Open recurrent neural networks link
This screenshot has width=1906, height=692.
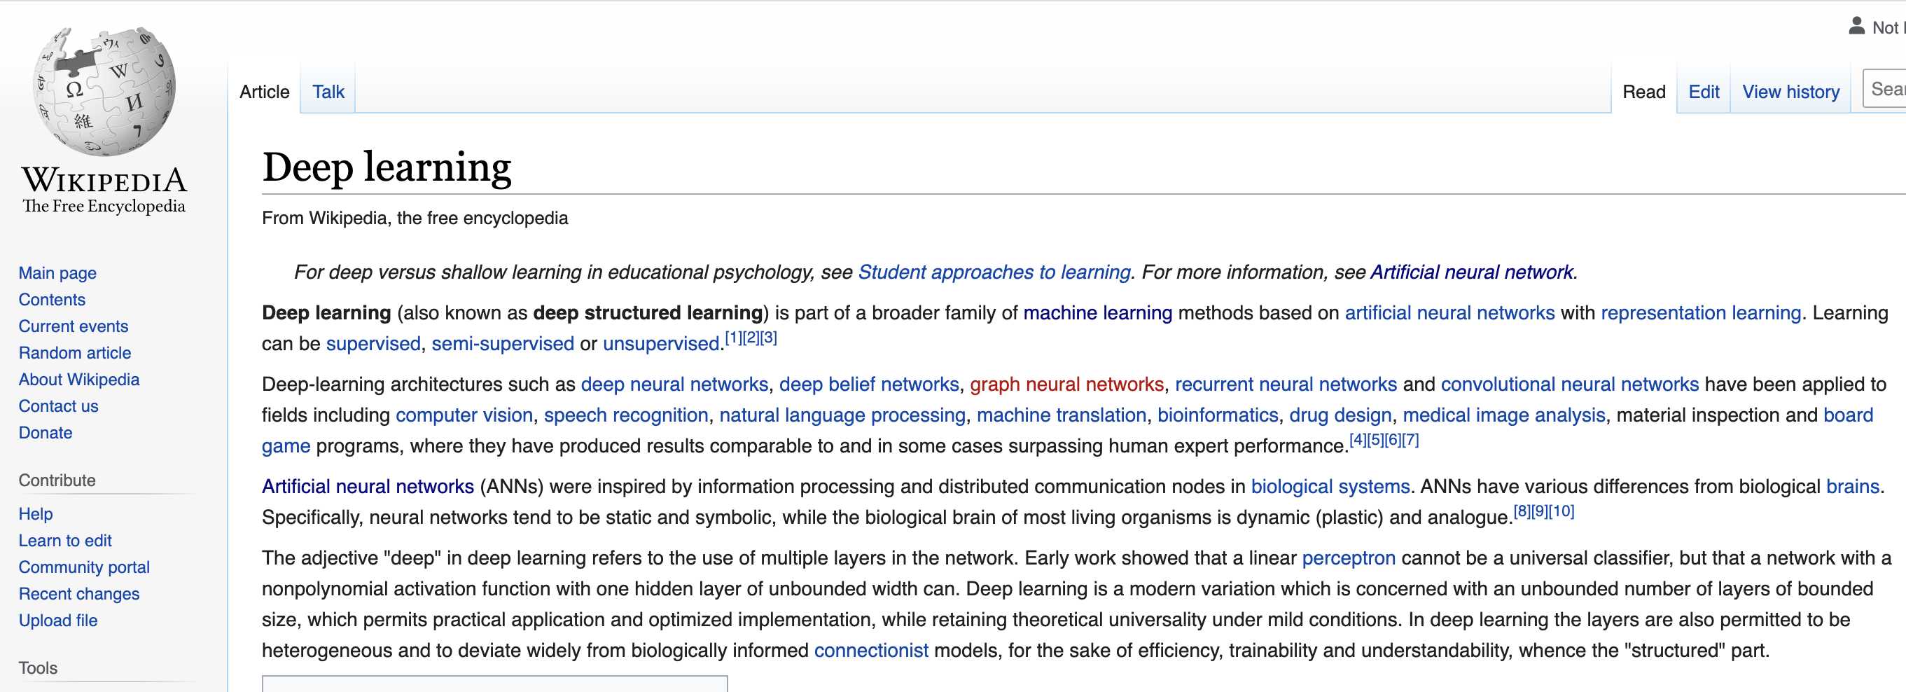tap(1286, 385)
